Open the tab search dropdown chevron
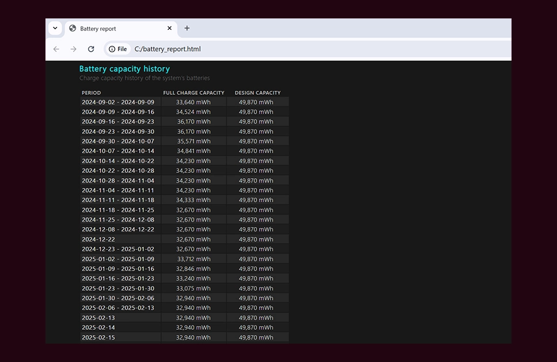The height and width of the screenshot is (362, 557). pyautogui.click(x=55, y=28)
